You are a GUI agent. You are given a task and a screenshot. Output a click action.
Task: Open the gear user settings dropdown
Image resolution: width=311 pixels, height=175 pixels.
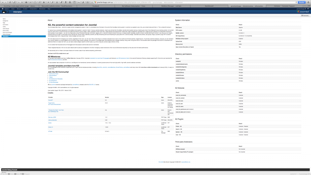(x=308, y=9)
